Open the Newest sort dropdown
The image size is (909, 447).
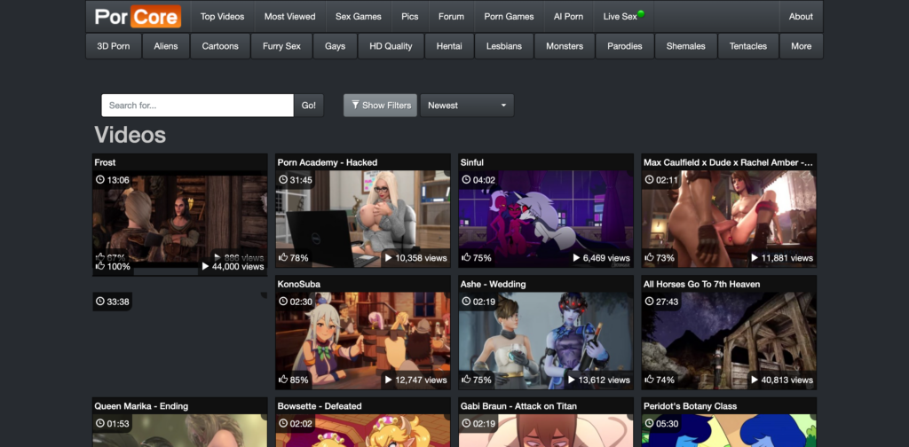pyautogui.click(x=467, y=106)
